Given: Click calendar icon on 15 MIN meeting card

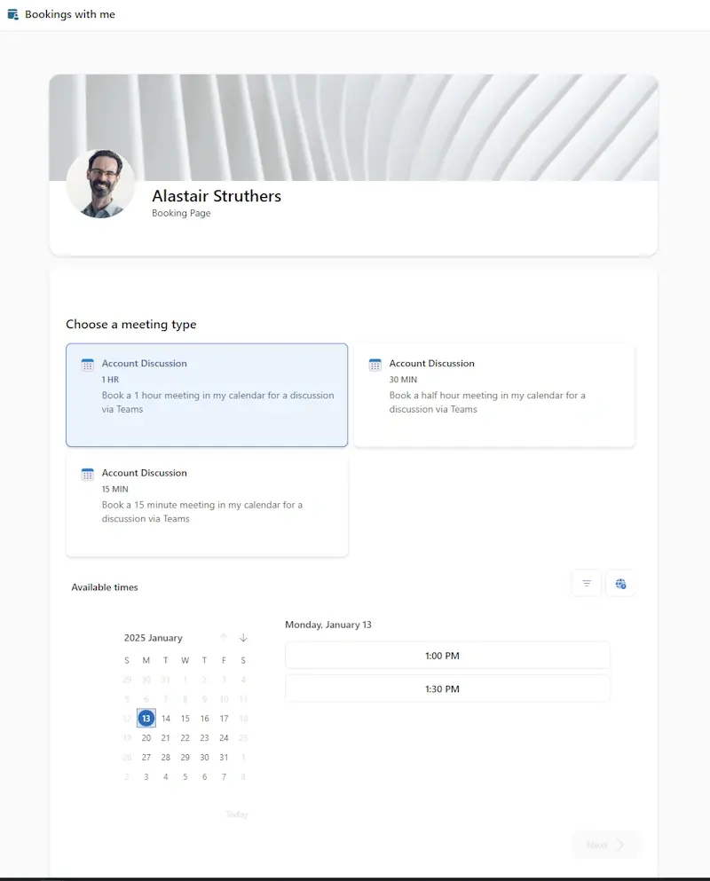Looking at the screenshot, I should coord(87,474).
